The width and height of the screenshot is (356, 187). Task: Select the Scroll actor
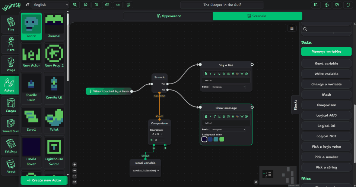point(31,120)
